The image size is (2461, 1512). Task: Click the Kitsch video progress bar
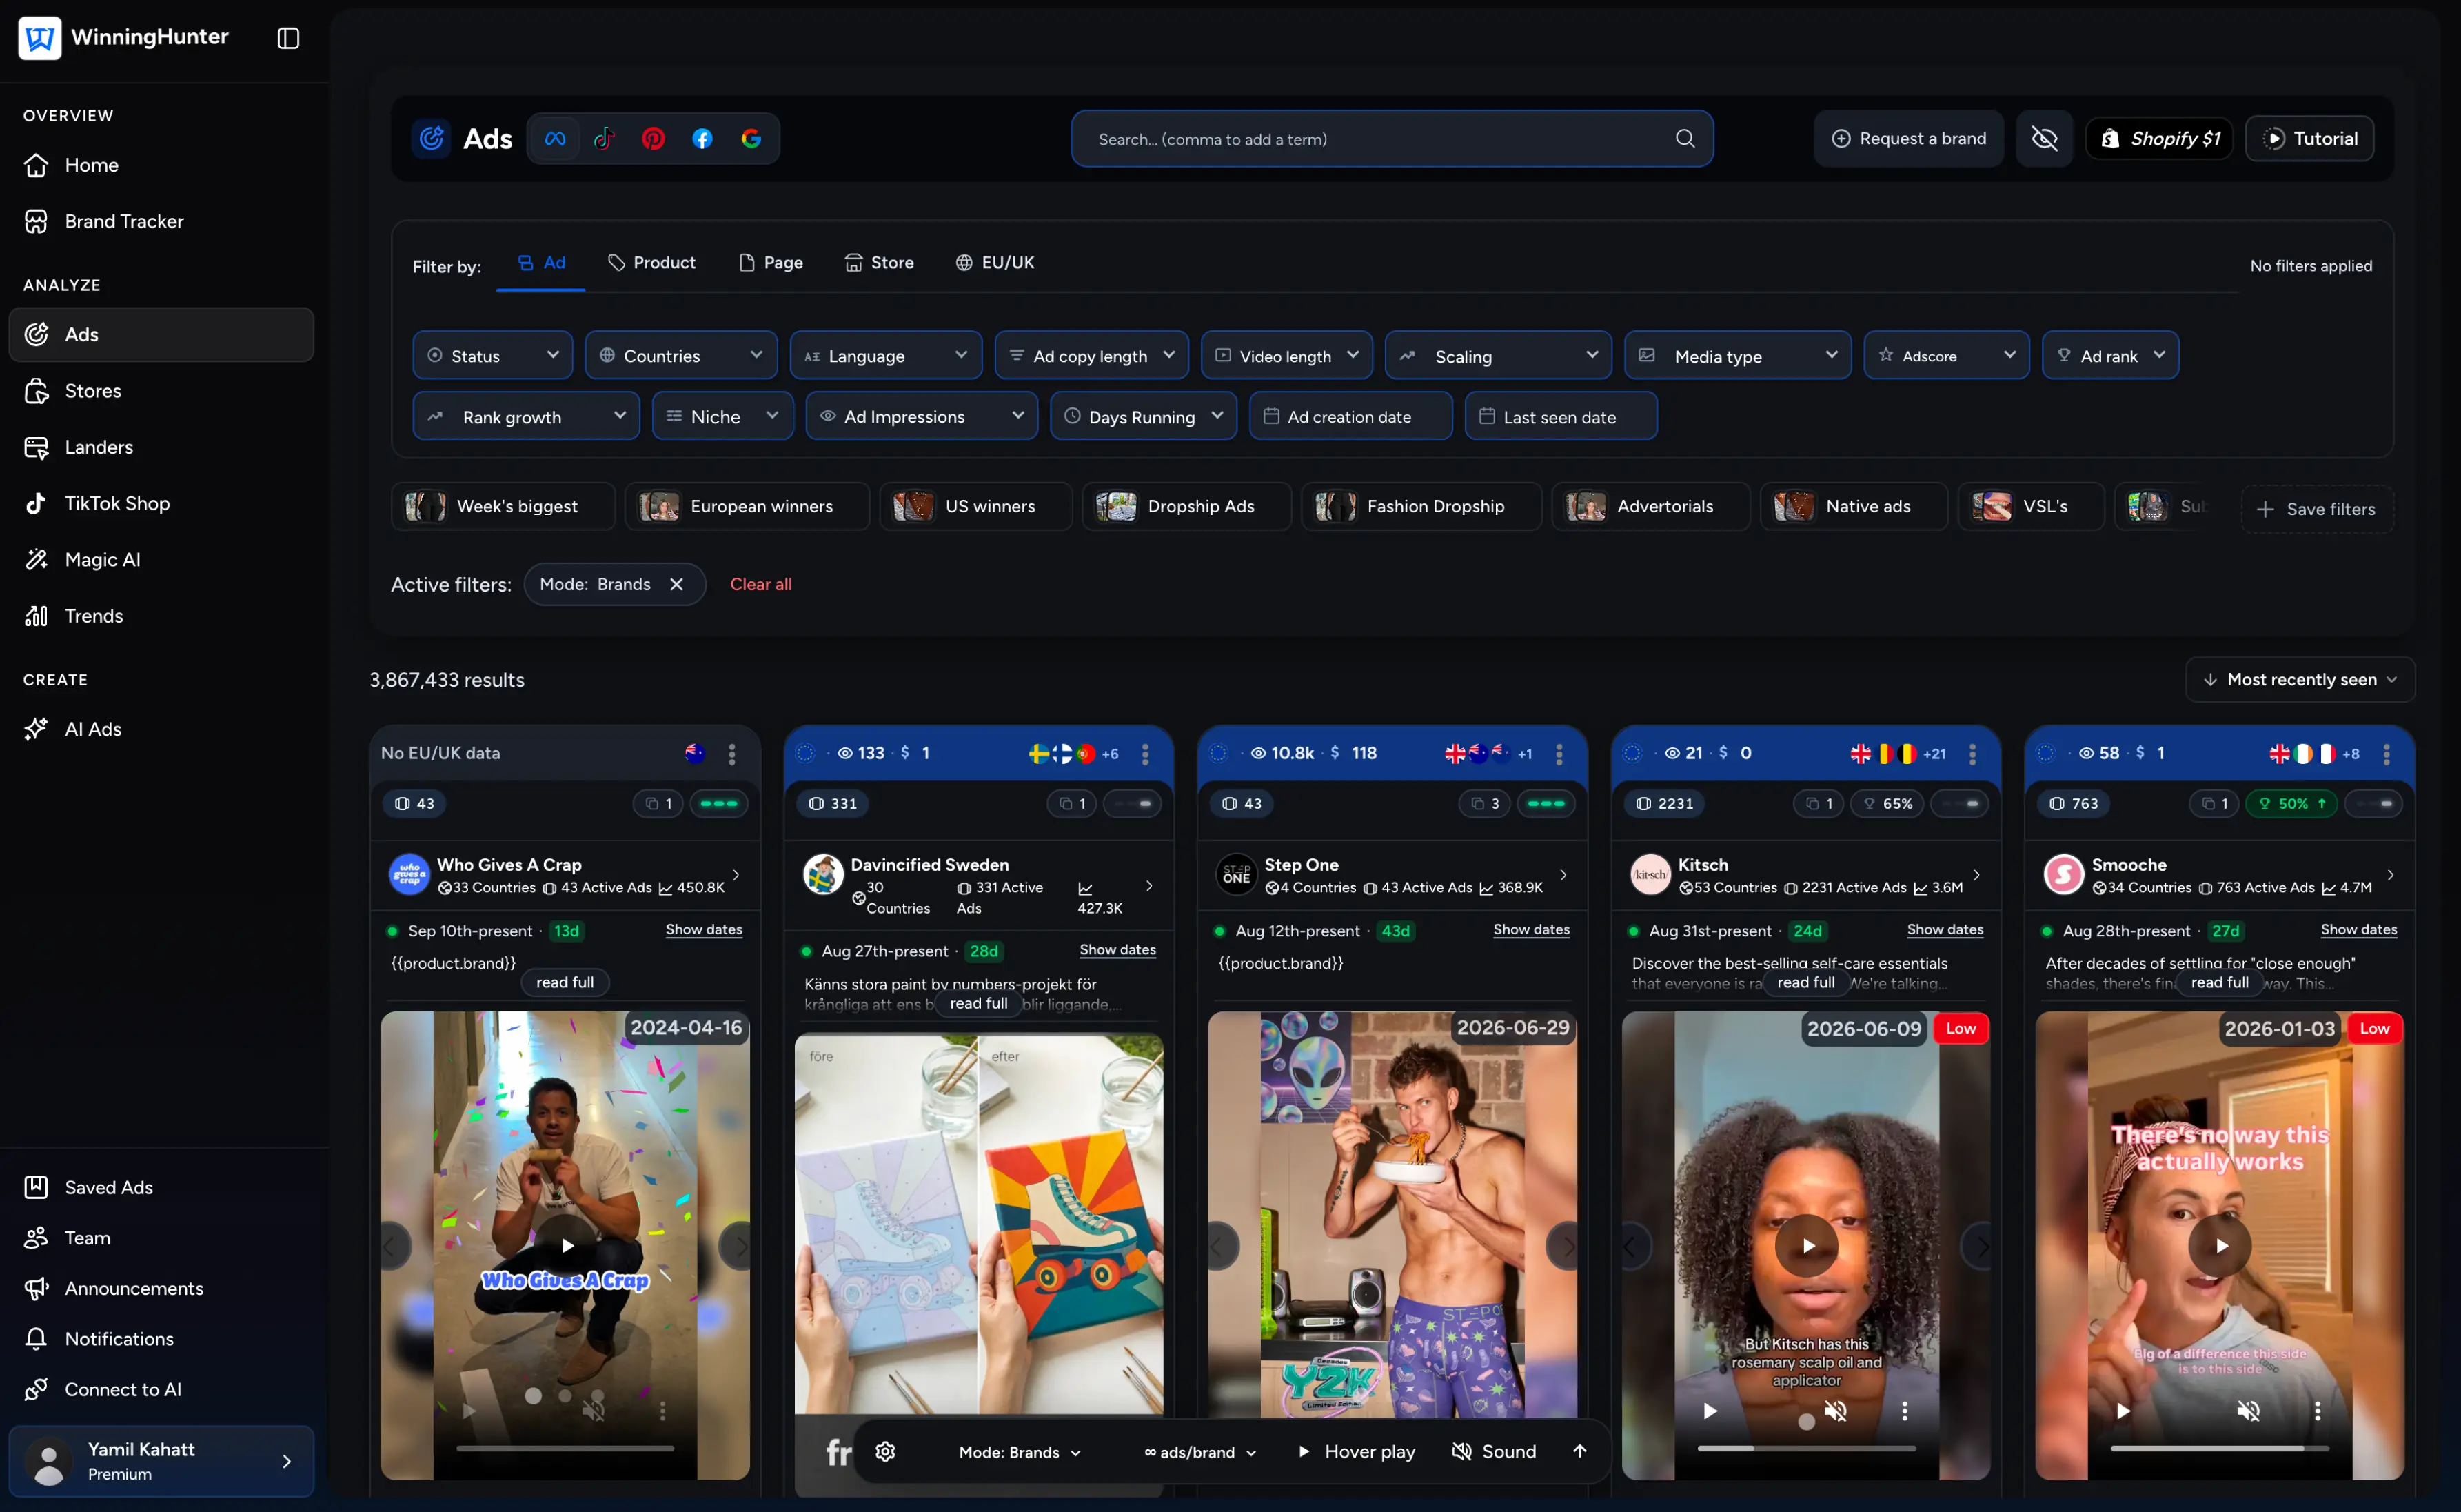(x=1806, y=1448)
